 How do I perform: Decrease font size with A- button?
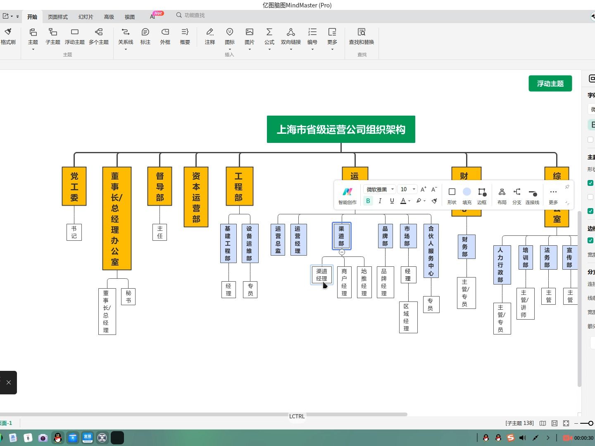coord(434,190)
